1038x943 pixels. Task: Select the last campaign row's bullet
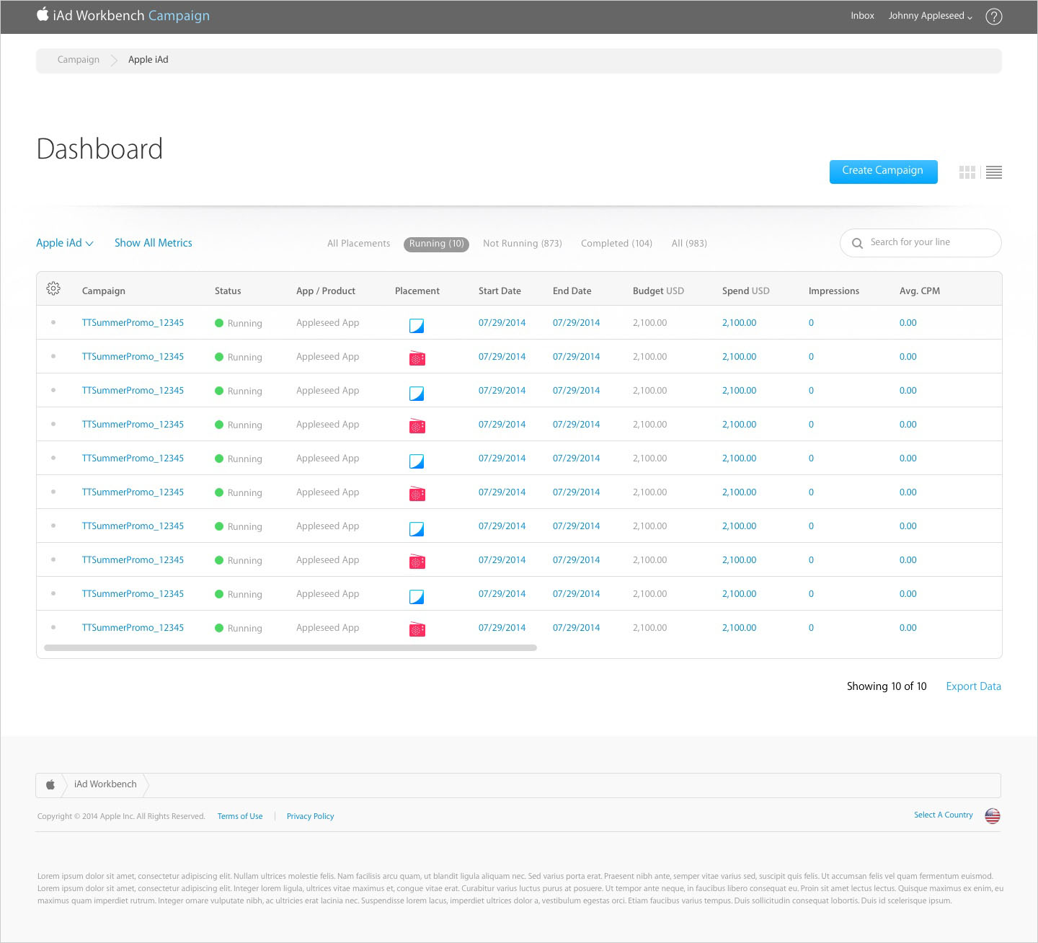53,627
